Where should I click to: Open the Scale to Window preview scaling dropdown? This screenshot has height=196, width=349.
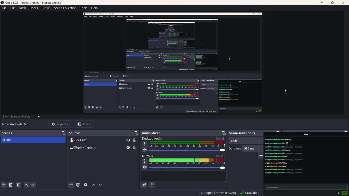(25, 117)
